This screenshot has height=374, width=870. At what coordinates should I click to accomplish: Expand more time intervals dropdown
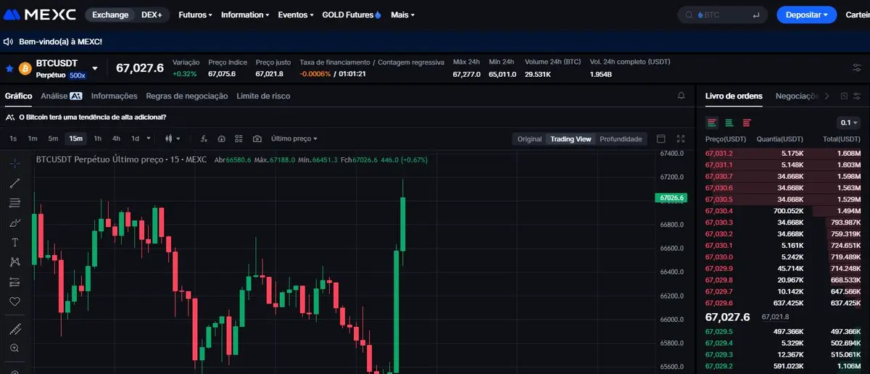(149, 138)
